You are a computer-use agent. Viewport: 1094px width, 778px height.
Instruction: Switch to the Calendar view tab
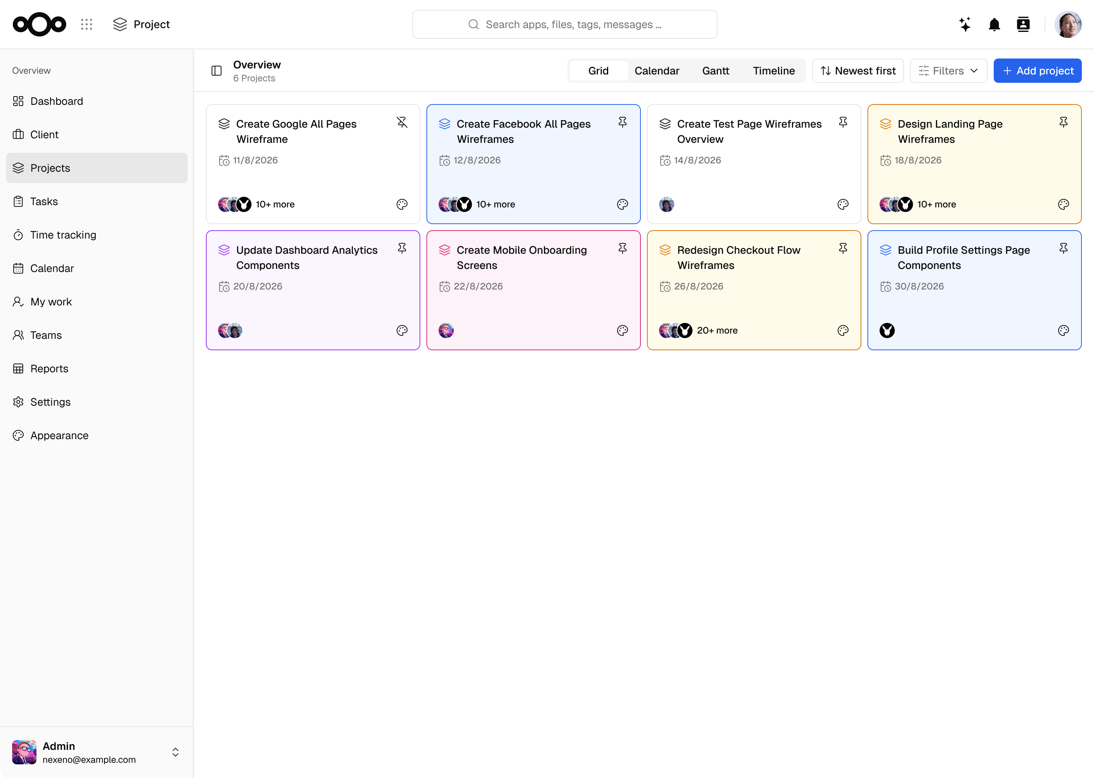coord(657,71)
